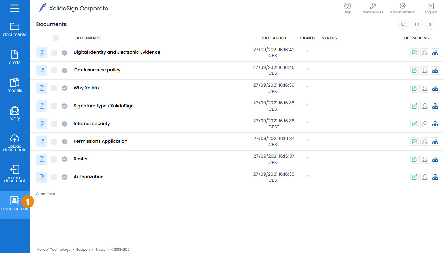Open PDF icon for Why Xolido
The width and height of the screenshot is (443, 253).
pyautogui.click(x=42, y=88)
